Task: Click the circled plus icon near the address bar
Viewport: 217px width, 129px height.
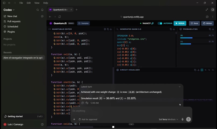Action: (x=207, y=17)
